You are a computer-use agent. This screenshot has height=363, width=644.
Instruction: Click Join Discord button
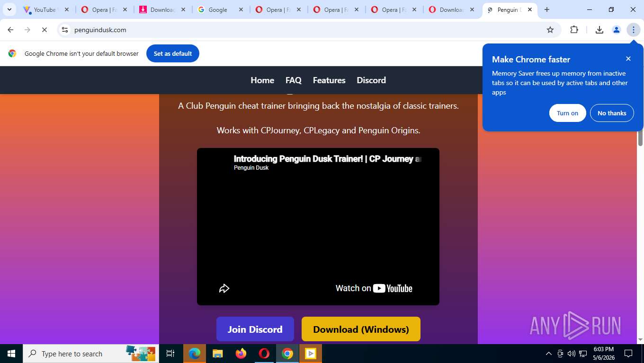tap(255, 329)
